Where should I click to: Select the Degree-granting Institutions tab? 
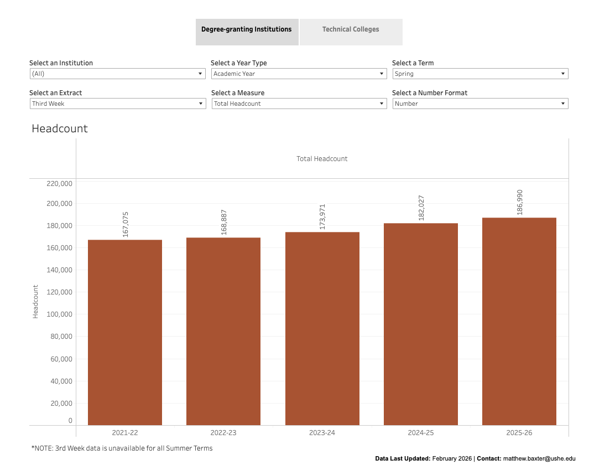point(246,29)
